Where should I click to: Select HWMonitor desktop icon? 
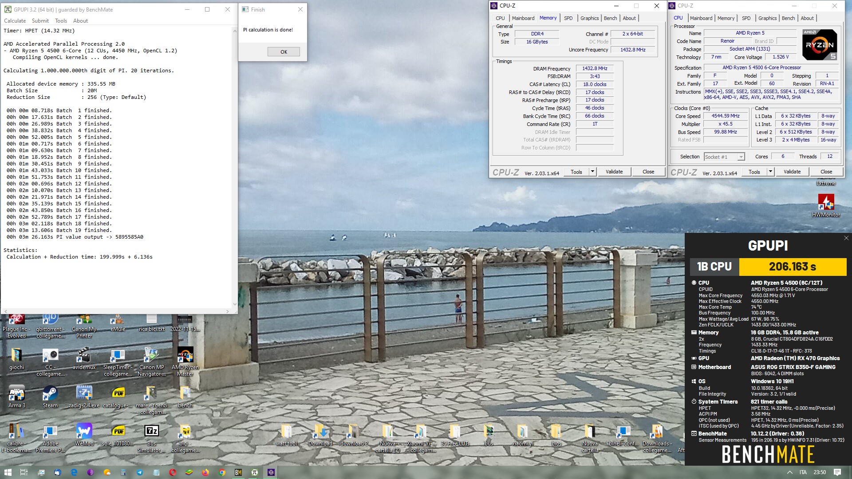826,205
